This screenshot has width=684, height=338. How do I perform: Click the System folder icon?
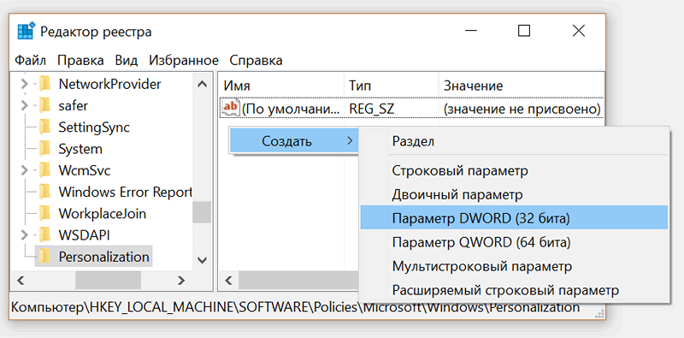point(44,149)
